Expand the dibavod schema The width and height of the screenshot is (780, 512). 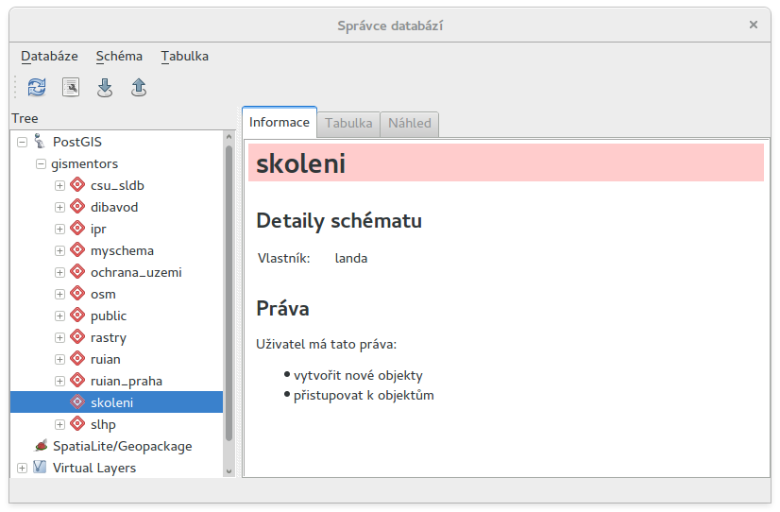tap(59, 208)
